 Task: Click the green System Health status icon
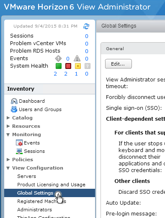[x=59, y=66]
